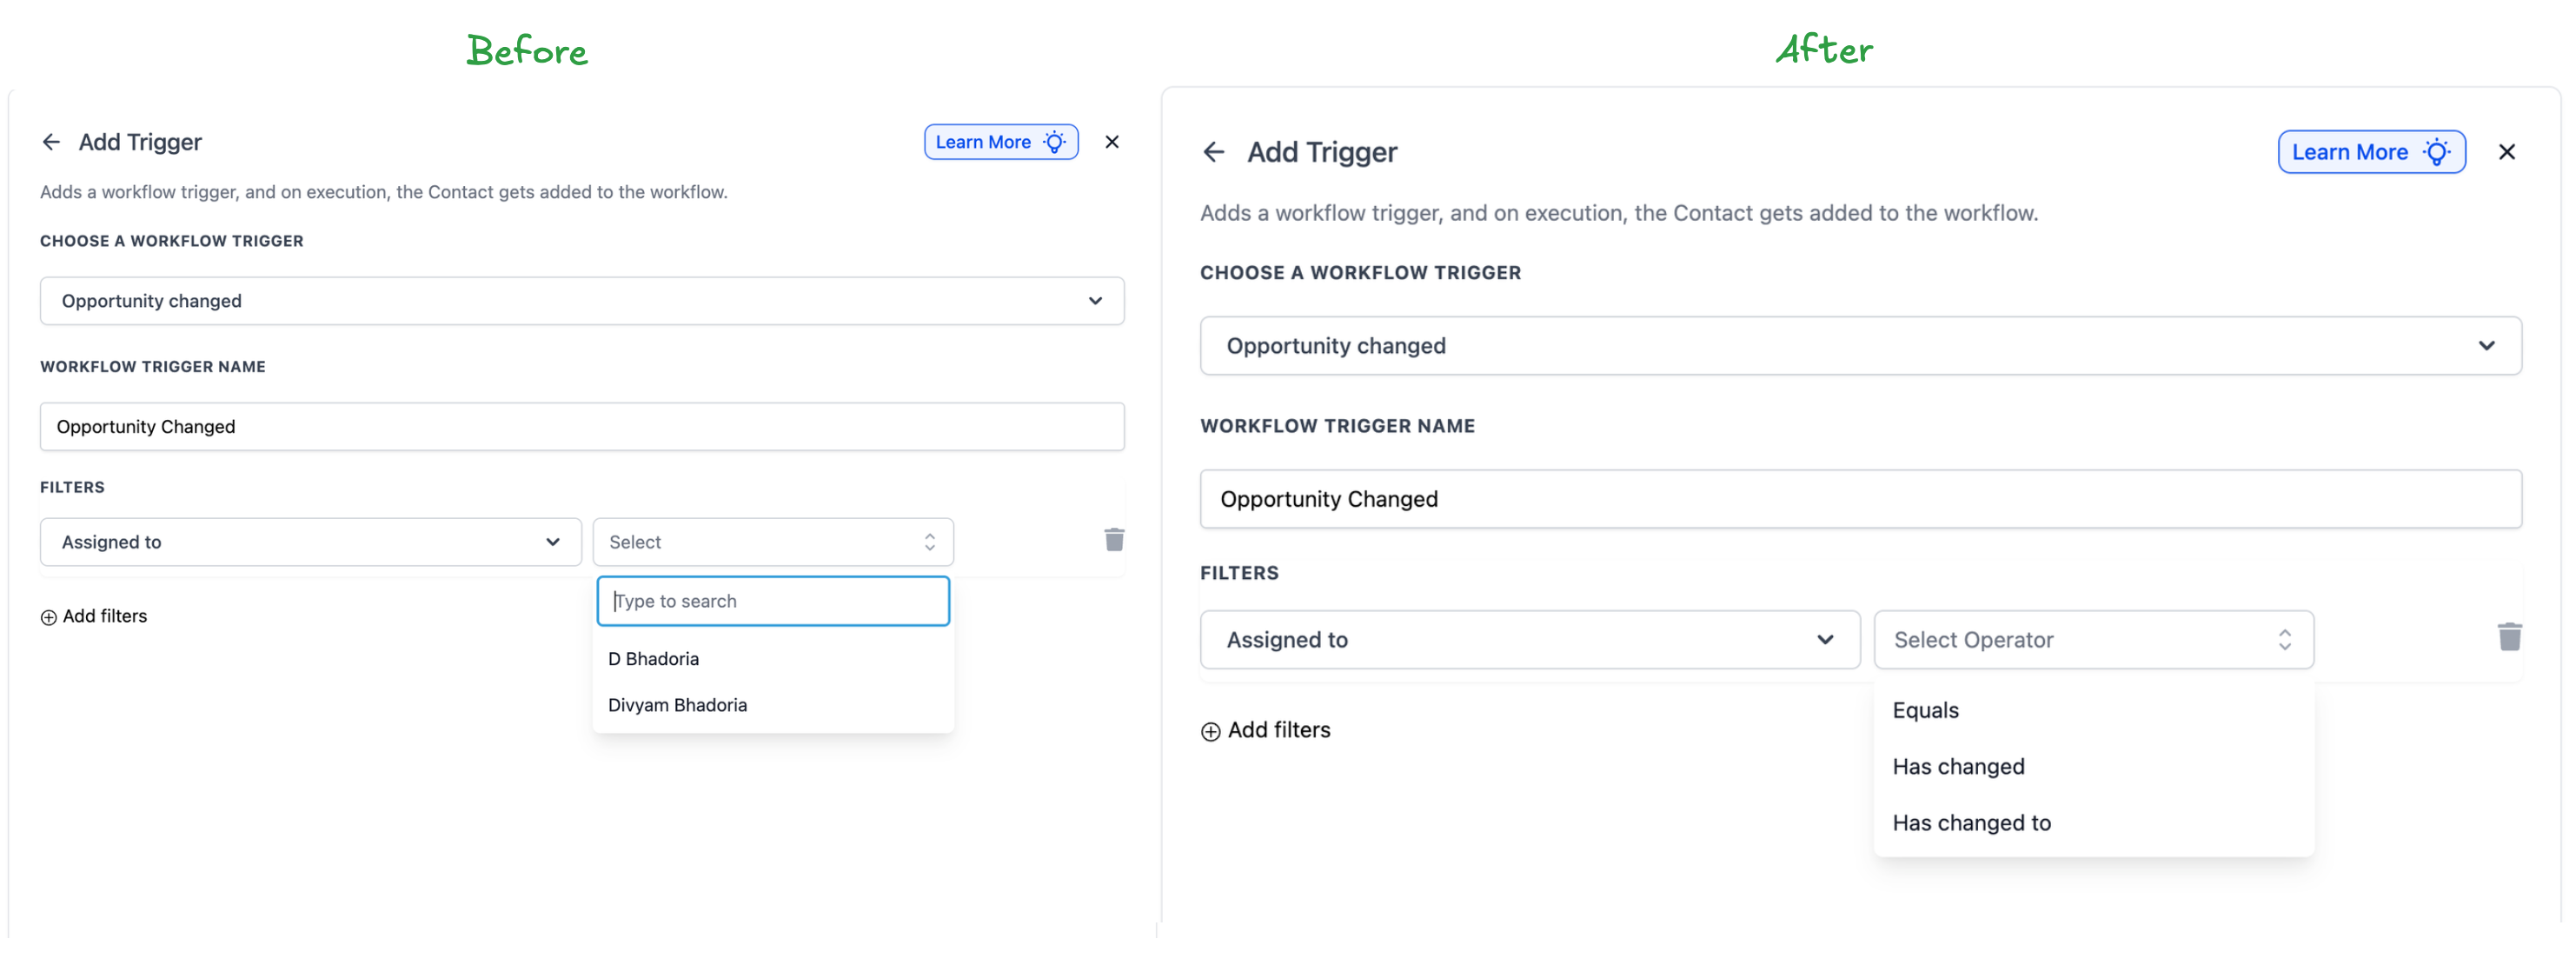
Task: Click Workflow Trigger Name field in Before panel
Action: click(x=581, y=427)
